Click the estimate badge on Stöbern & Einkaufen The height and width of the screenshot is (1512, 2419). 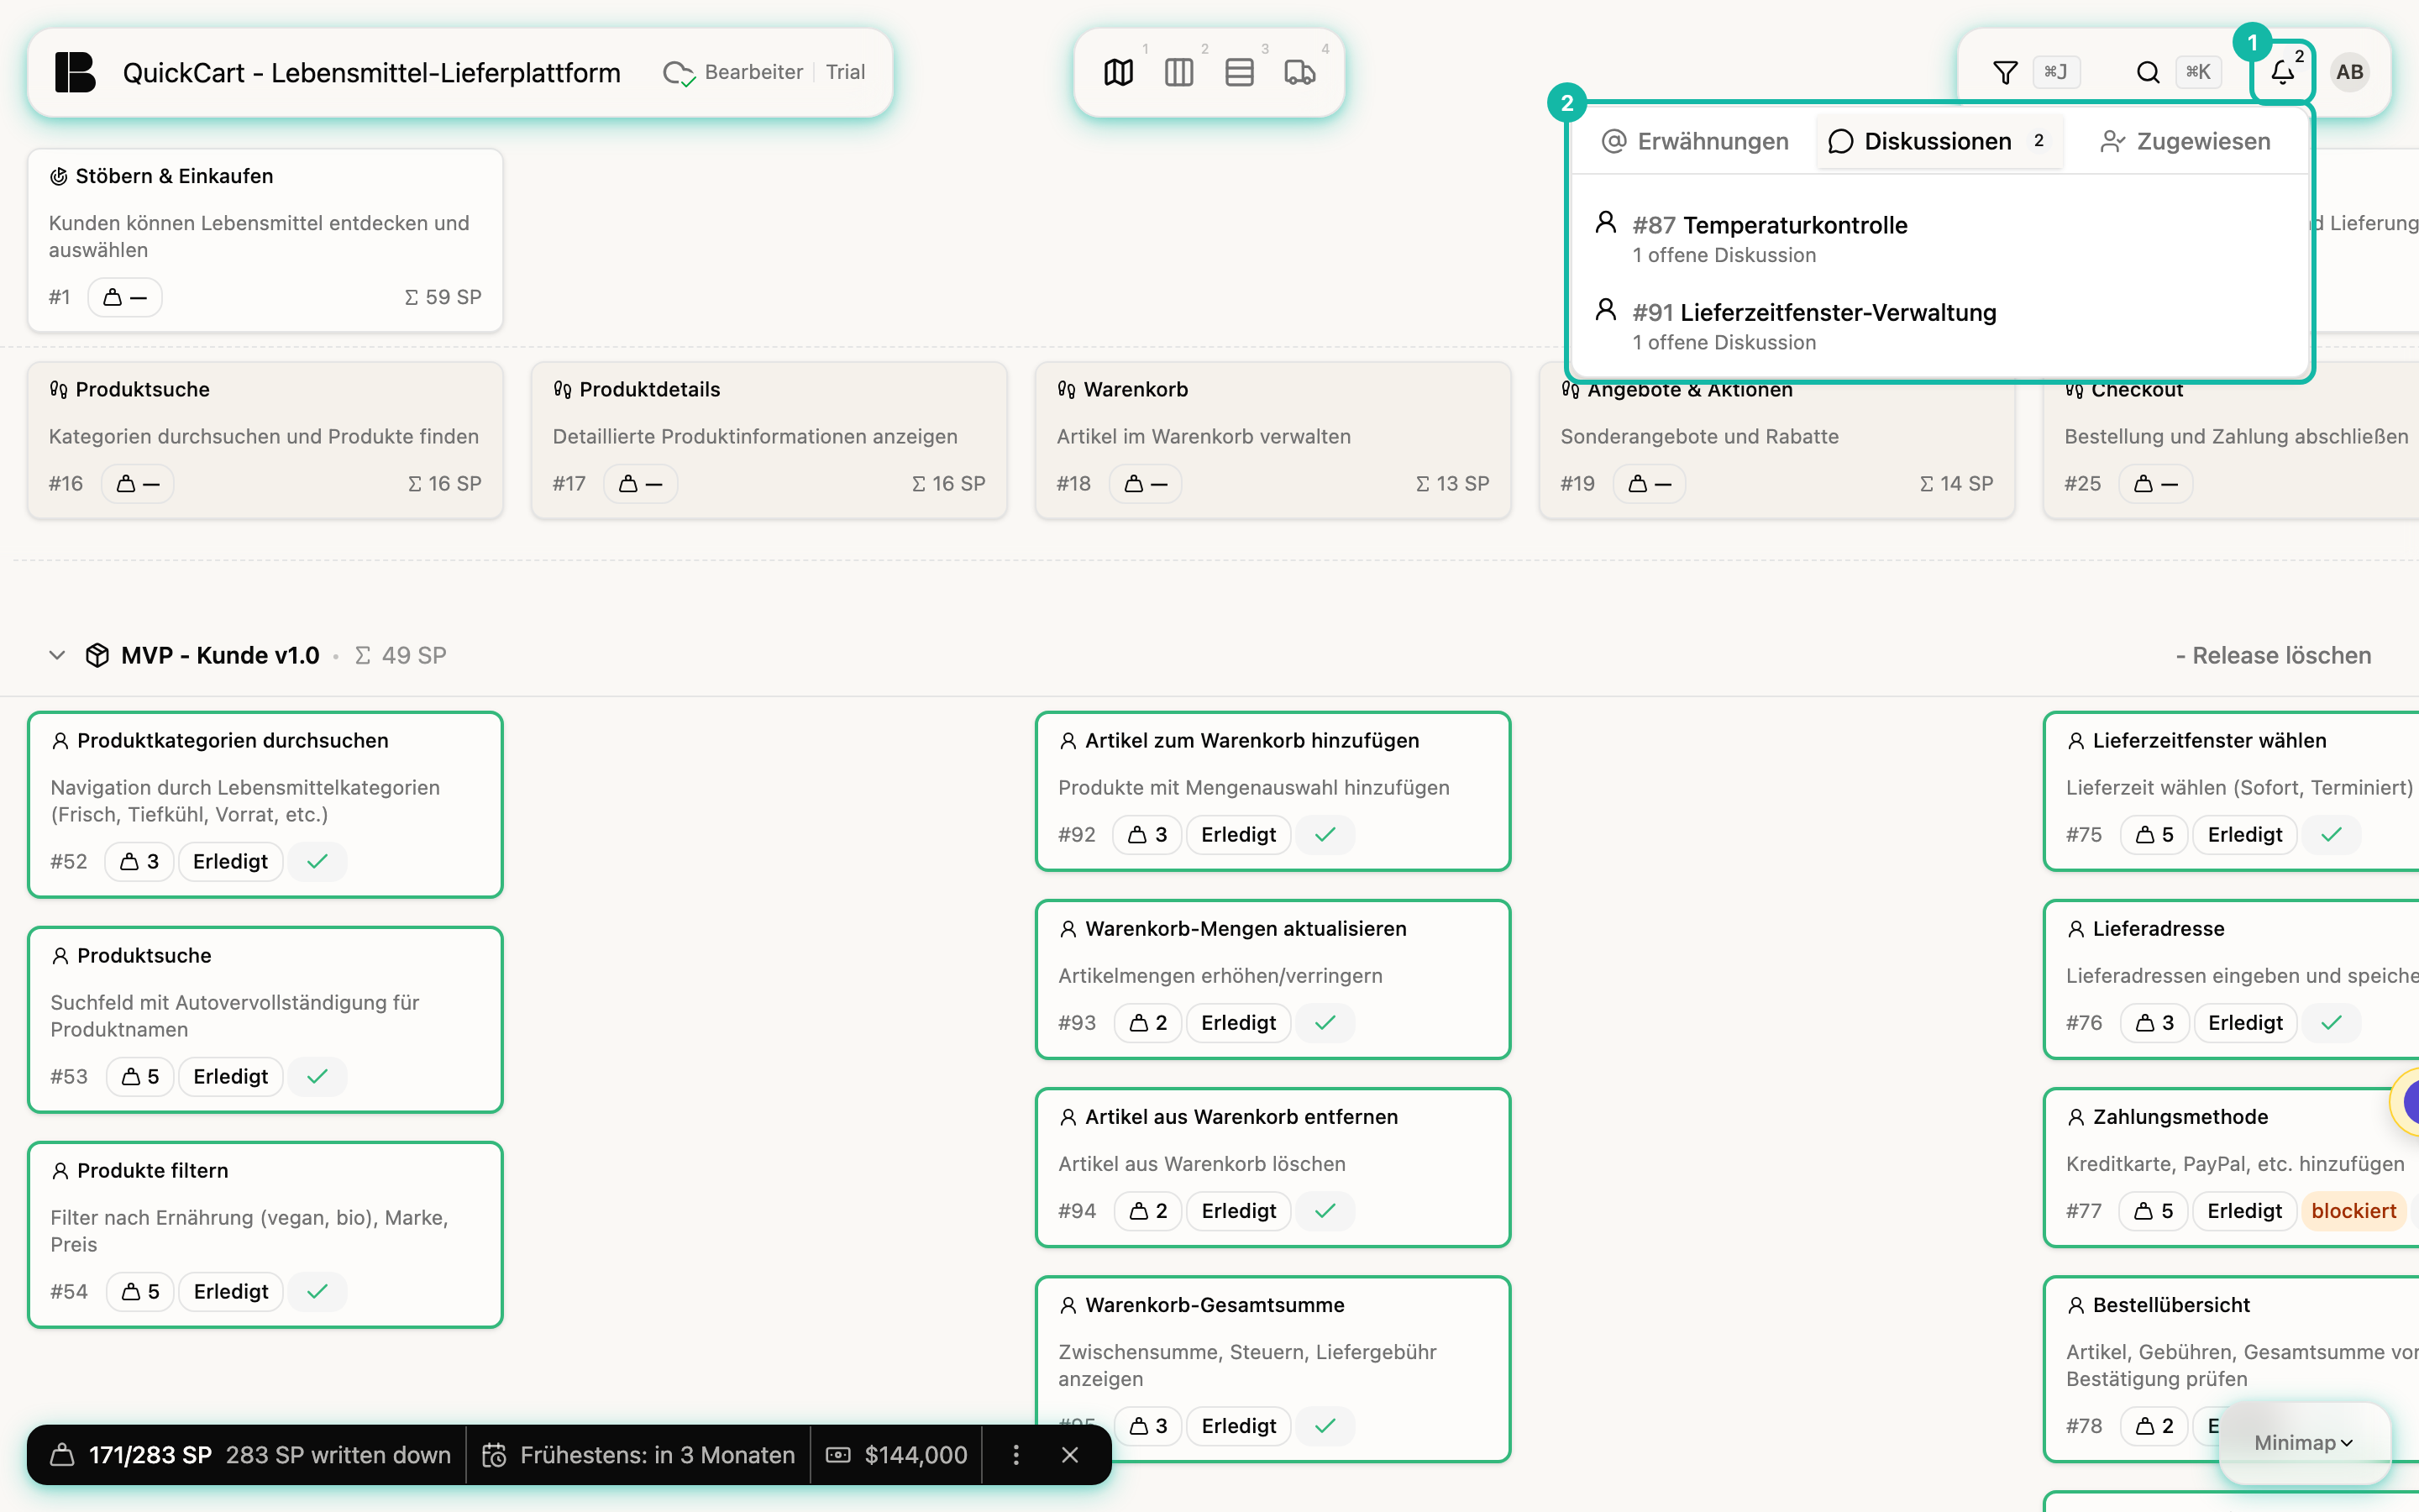pyautogui.click(x=125, y=297)
